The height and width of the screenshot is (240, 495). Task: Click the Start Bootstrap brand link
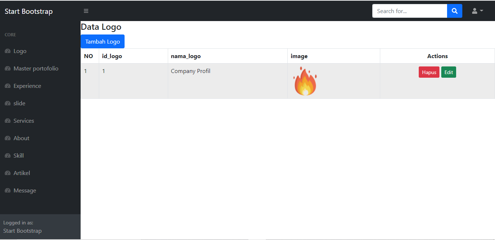29,11
